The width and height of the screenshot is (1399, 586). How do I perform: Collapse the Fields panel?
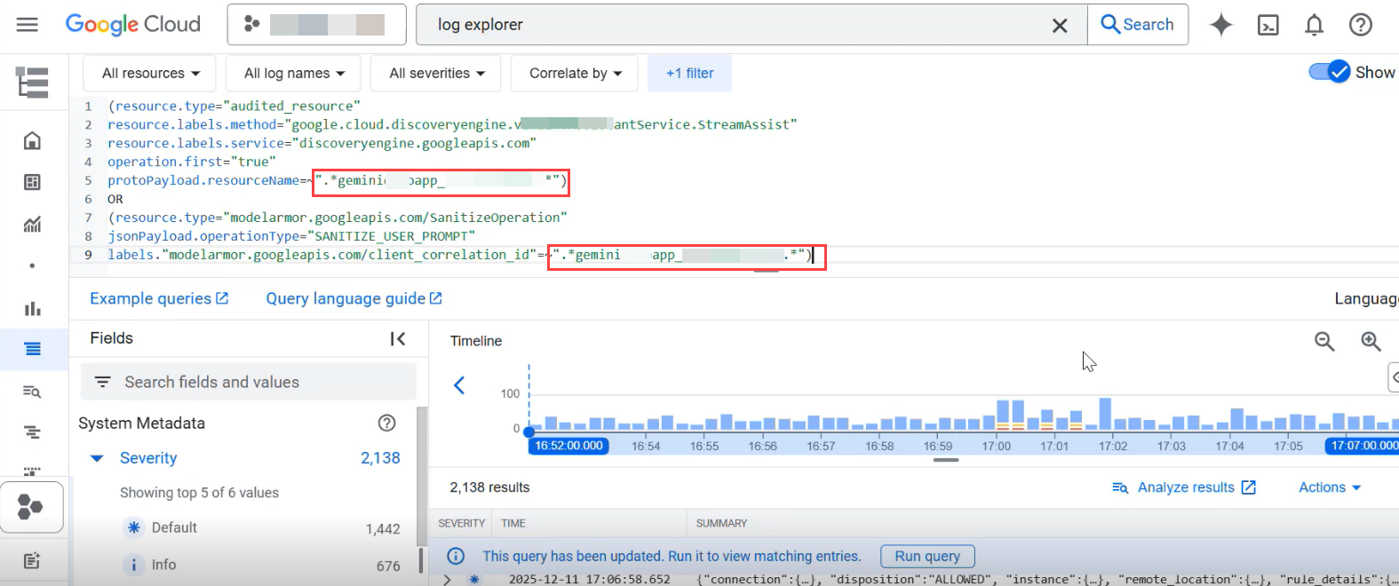[x=398, y=338]
